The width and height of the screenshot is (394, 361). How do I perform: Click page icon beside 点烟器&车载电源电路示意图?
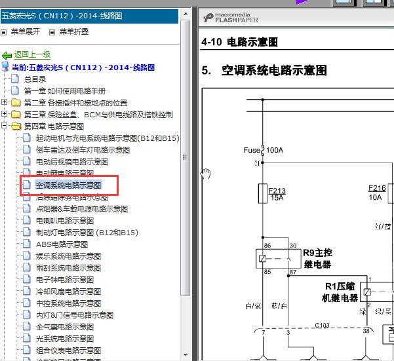pos(27,208)
